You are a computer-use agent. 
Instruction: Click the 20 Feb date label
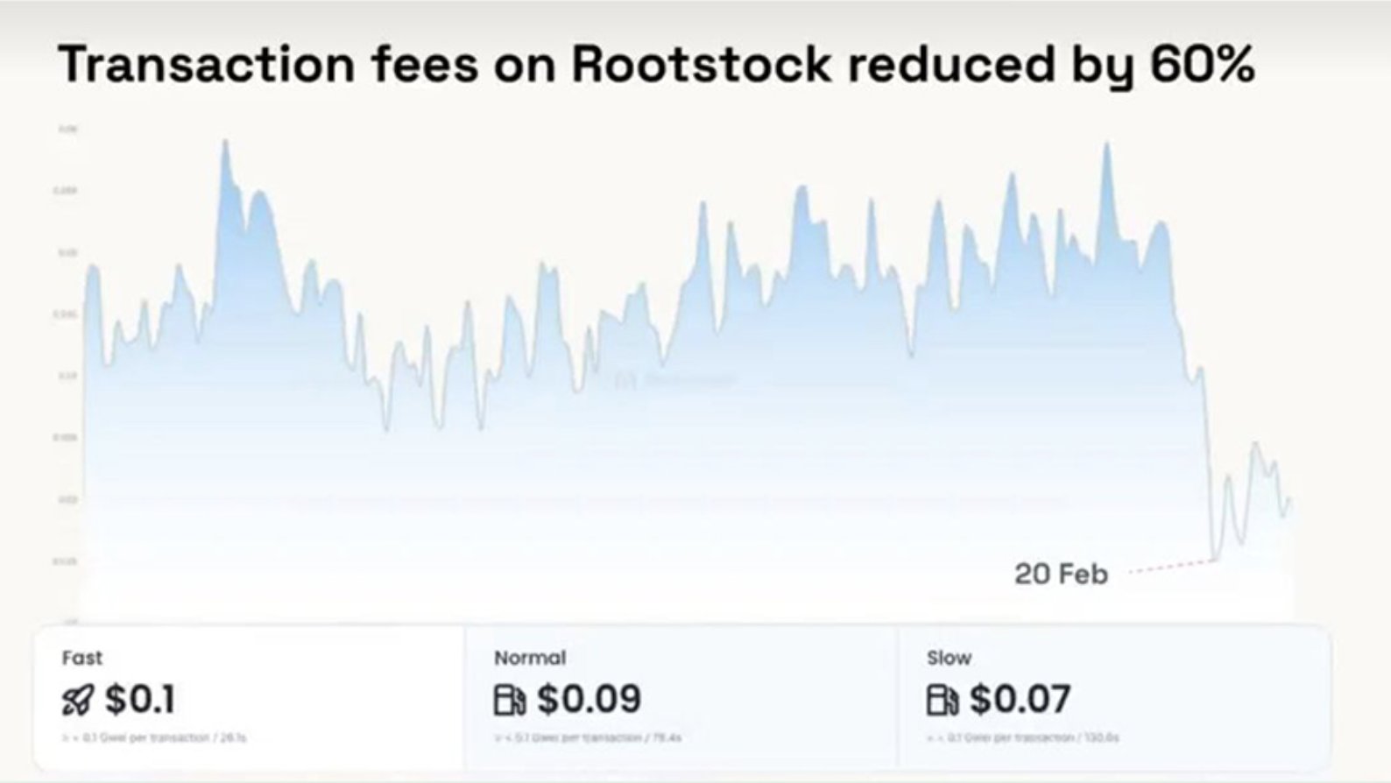tap(1061, 575)
